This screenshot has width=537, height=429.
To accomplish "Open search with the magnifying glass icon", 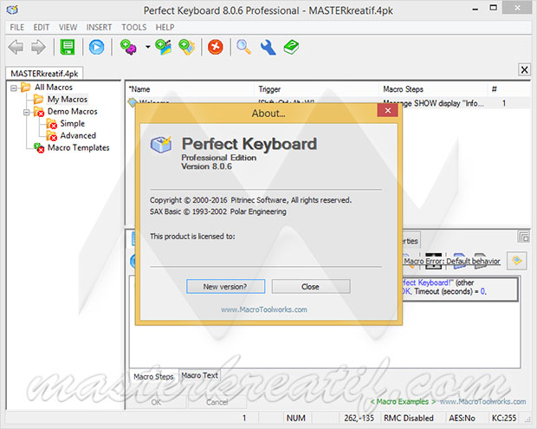I will pos(244,47).
